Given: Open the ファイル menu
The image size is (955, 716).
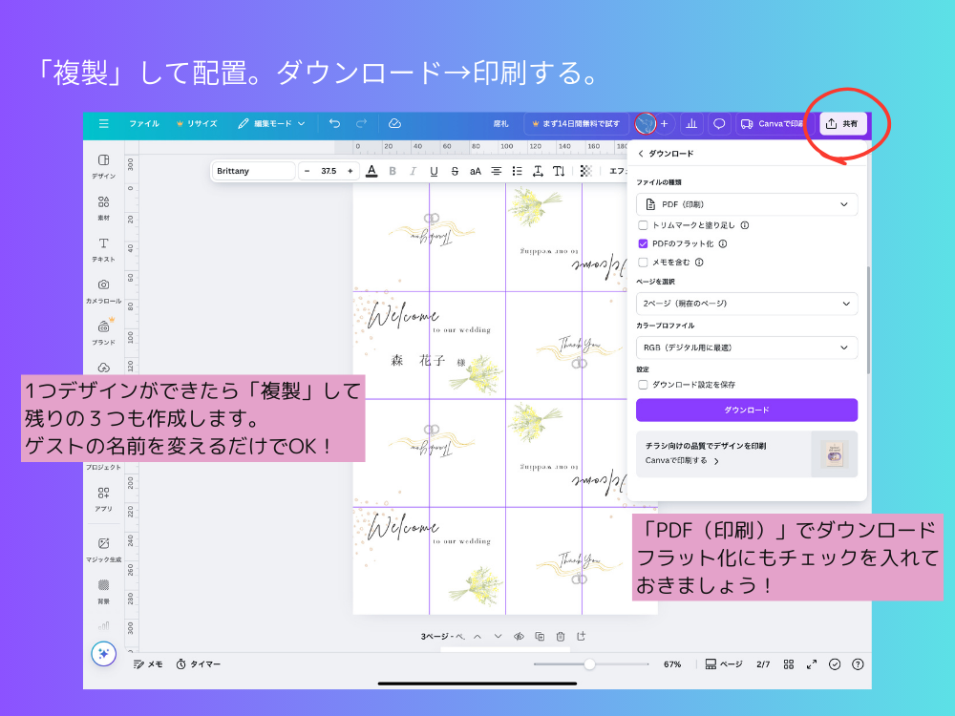Looking at the screenshot, I should tap(142, 123).
